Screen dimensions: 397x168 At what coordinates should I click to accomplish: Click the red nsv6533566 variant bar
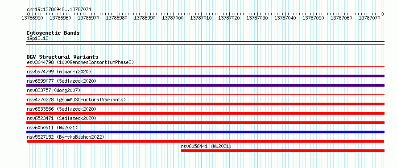pyautogui.click(x=205, y=113)
